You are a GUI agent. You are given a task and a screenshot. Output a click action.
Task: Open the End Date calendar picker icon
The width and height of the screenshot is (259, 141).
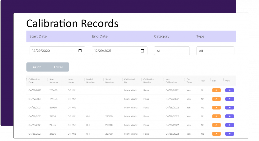[x=142, y=50]
